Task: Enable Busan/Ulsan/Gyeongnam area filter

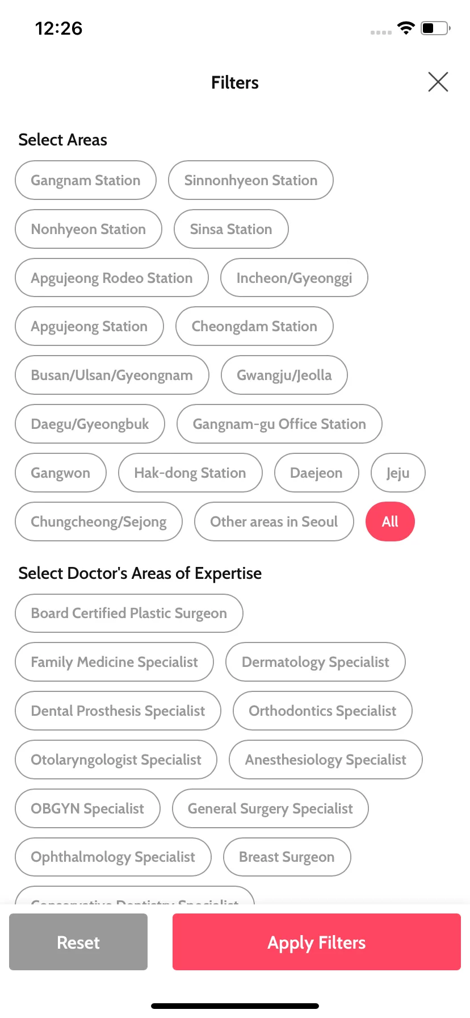Action: (x=112, y=375)
